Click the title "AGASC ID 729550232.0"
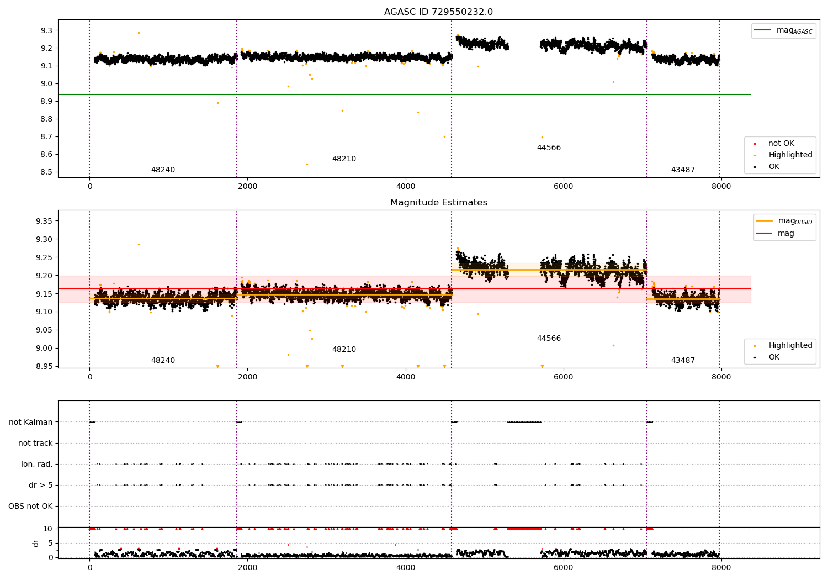This screenshot has height=580, width=828. (438, 12)
